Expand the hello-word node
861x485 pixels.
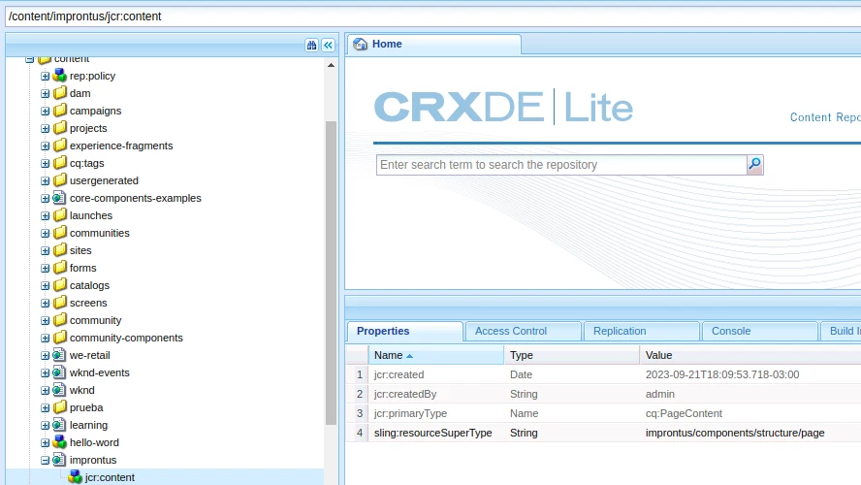pos(45,443)
